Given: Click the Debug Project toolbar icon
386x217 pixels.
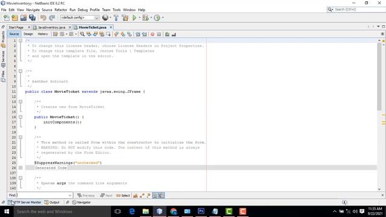Looking at the screenshot, I should pos(145,17).
